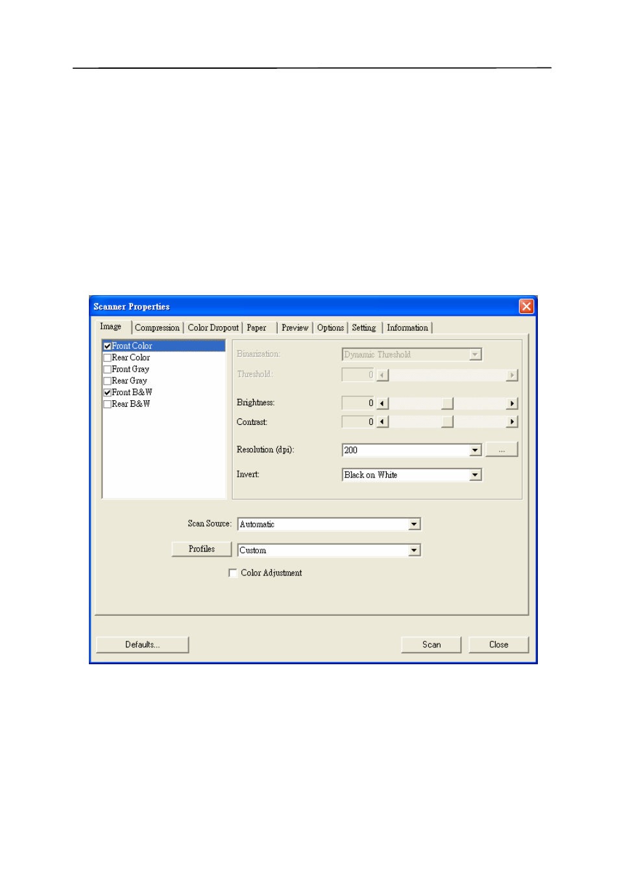Uncheck the Front Color checkbox

point(107,346)
